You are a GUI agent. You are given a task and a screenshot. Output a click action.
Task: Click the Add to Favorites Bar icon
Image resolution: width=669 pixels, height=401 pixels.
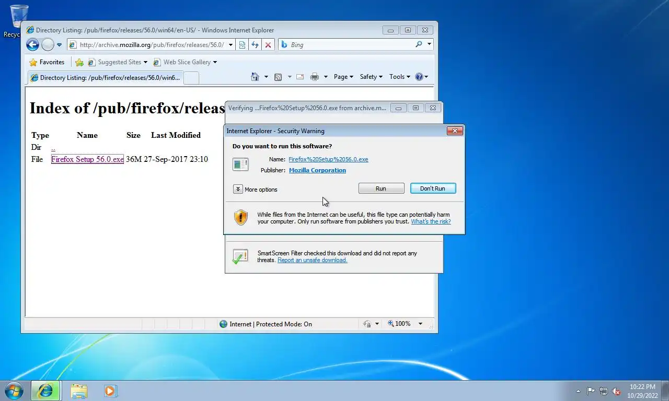pyautogui.click(x=79, y=62)
